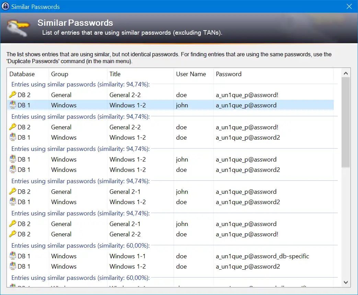Screen dimensions: 358x295
Task: Click the scrollbar up arrow of the list
Action: tap(346, 73)
